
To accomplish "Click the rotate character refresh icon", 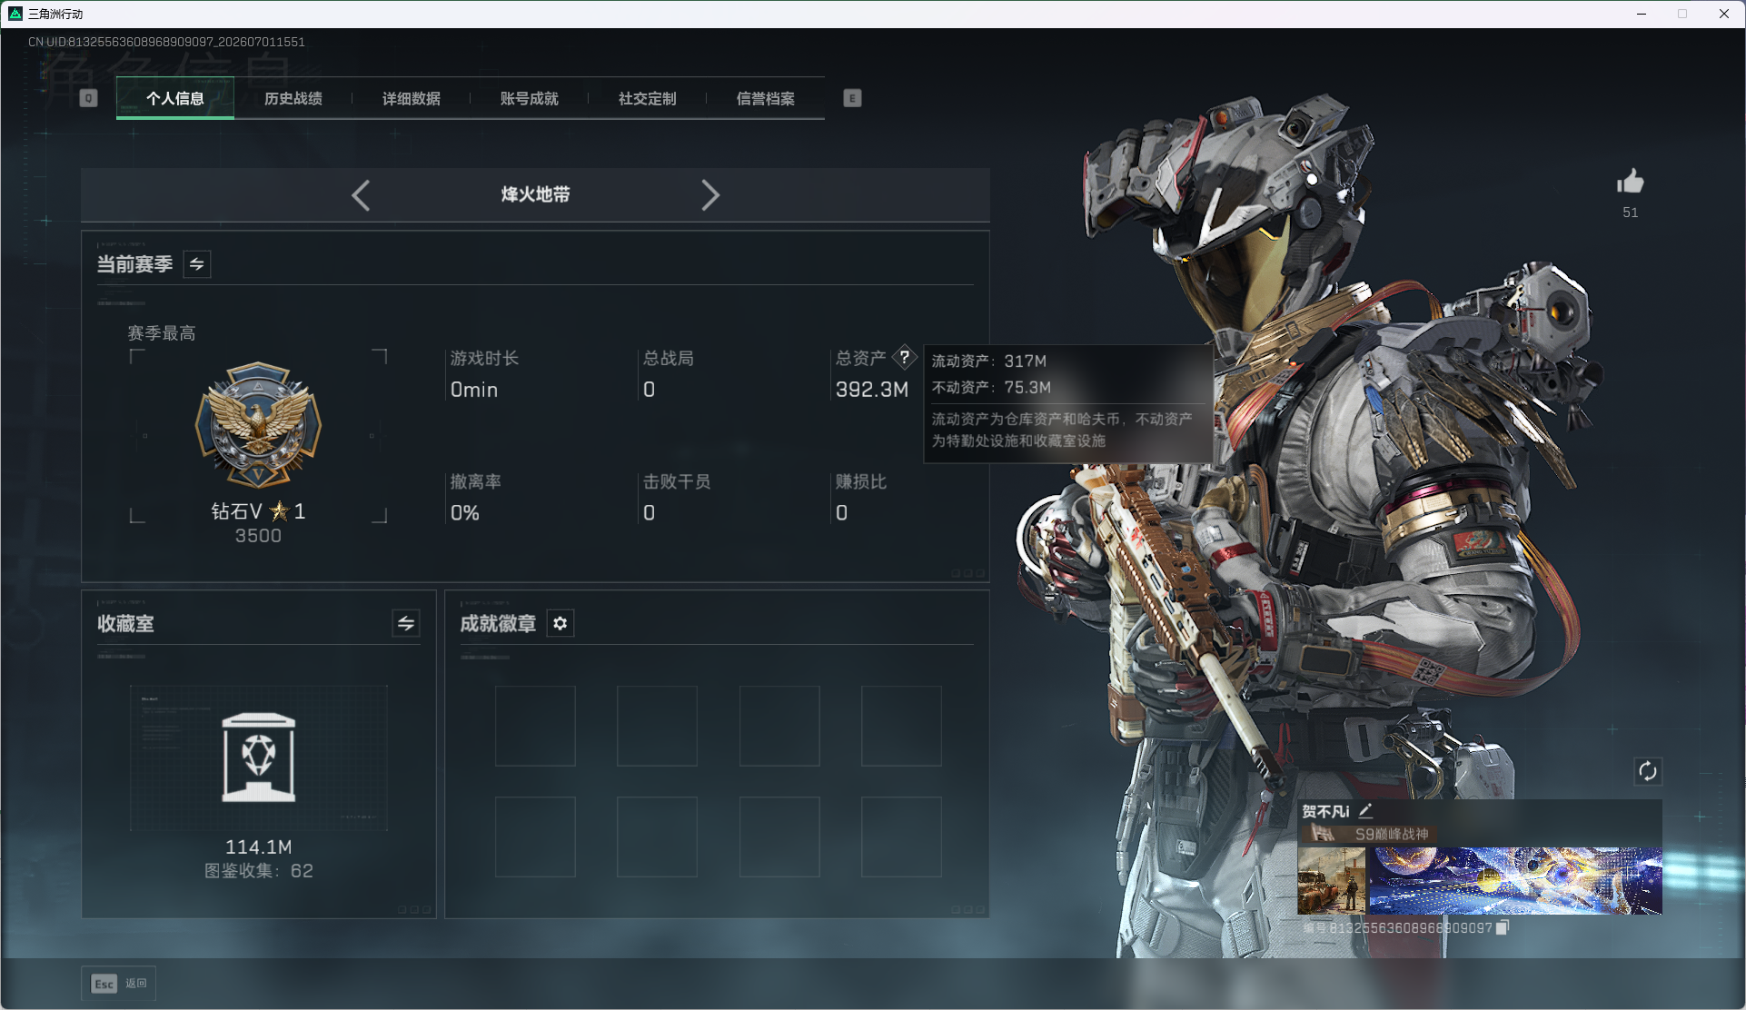I will [1648, 772].
